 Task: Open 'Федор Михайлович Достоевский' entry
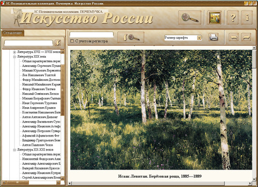tap(41, 80)
